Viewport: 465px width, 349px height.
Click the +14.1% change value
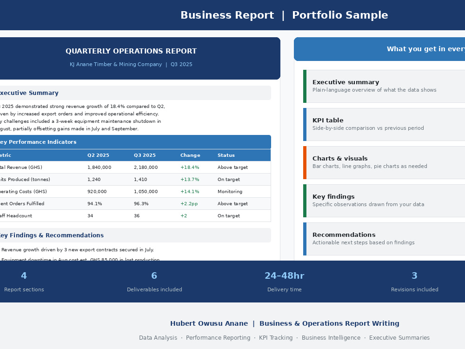click(190, 192)
